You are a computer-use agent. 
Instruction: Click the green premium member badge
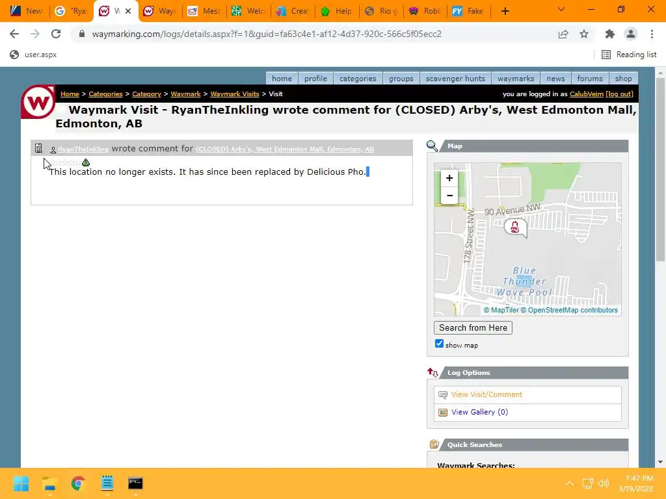[x=86, y=162]
